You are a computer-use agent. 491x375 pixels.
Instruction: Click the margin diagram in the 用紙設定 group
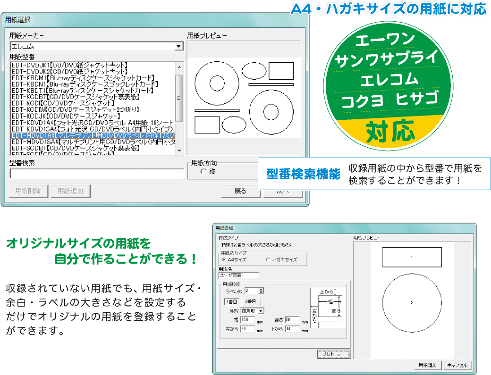click(328, 308)
